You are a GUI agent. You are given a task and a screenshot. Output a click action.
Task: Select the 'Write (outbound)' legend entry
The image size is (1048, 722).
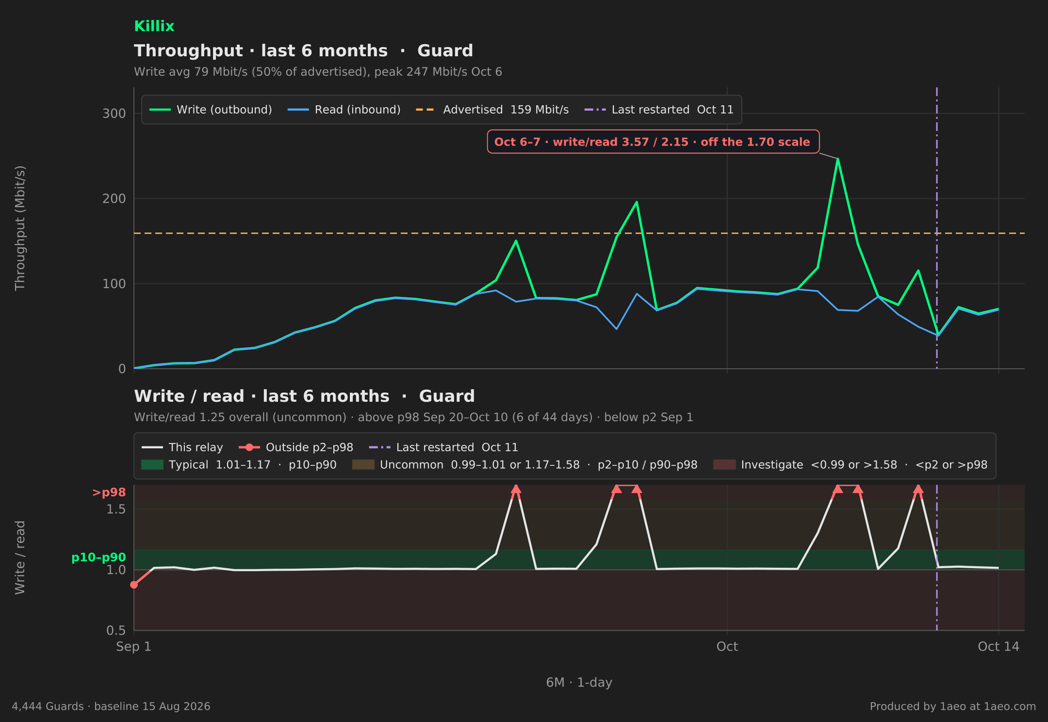tap(211, 110)
